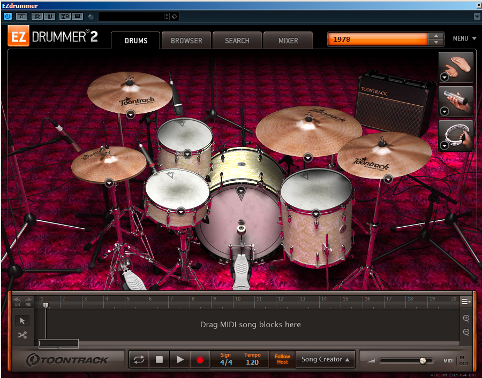Image resolution: width=482 pixels, height=378 pixels.
Task: Open the ride cymbal dropdown arrow
Action: (x=308, y=158)
